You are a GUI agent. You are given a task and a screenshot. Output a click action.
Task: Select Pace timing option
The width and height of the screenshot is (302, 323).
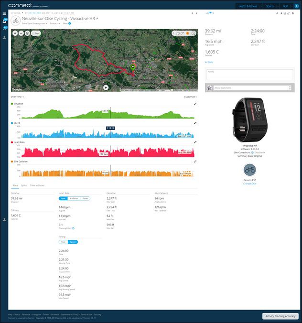tap(63, 242)
